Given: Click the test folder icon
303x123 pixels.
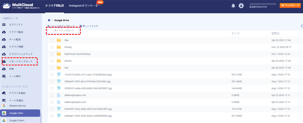Looking at the screenshot, I should 59,68.
